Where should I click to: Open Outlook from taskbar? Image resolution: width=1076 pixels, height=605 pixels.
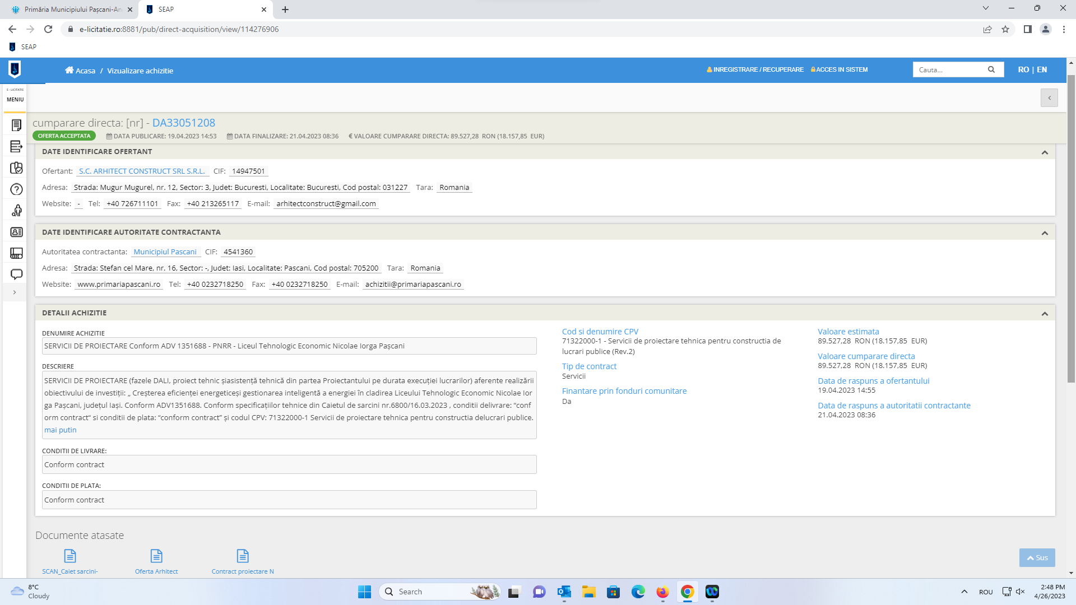(564, 592)
